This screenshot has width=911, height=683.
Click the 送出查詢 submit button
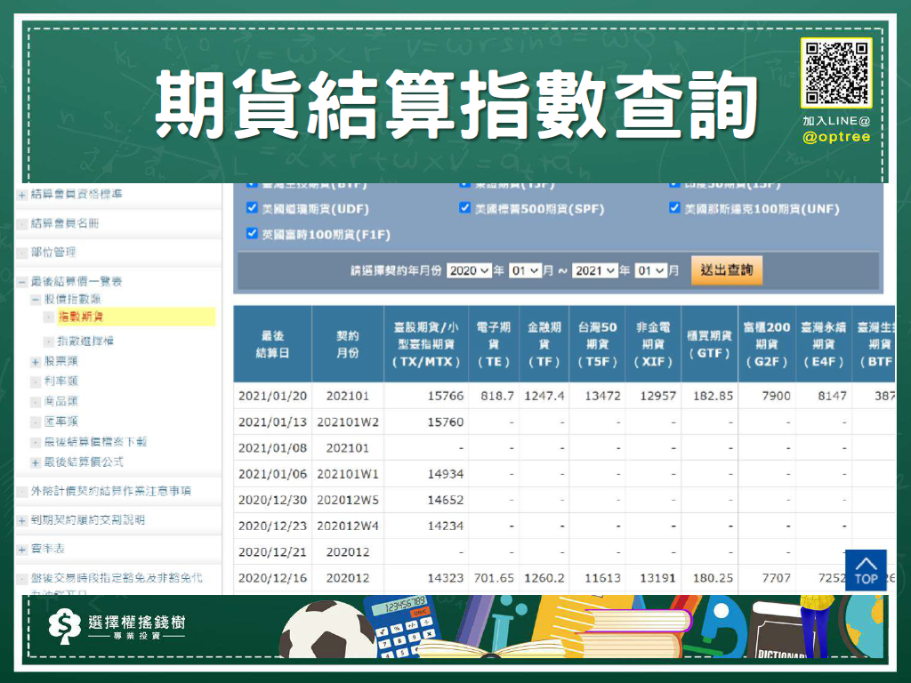726,271
